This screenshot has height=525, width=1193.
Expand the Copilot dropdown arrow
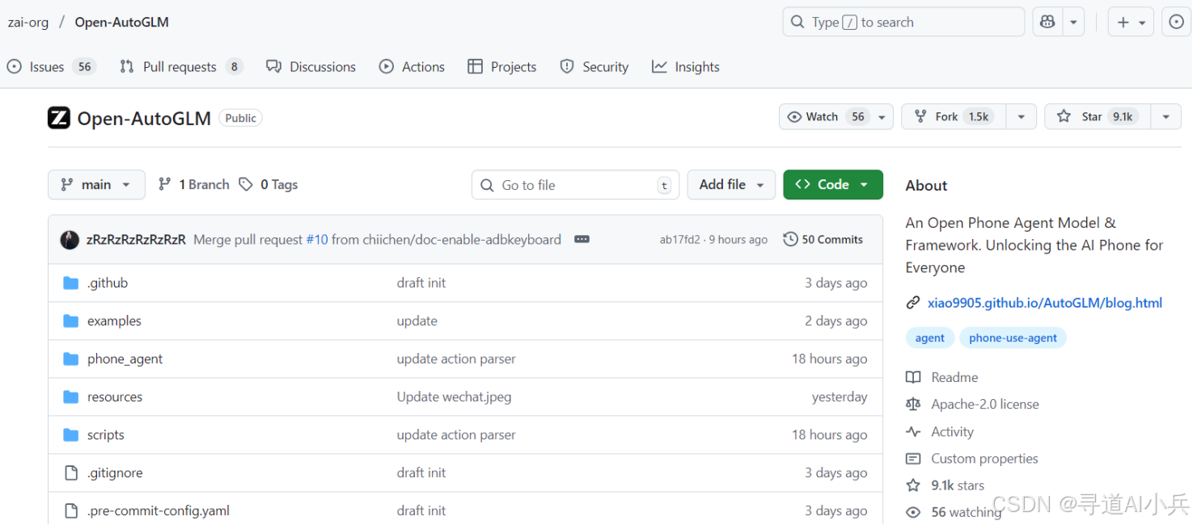pos(1072,23)
